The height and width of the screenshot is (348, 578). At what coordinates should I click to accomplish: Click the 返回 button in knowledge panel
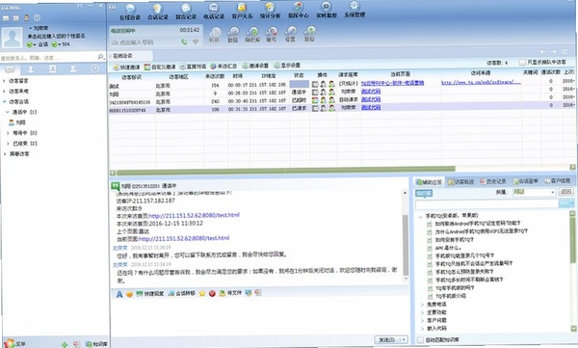tap(565, 192)
